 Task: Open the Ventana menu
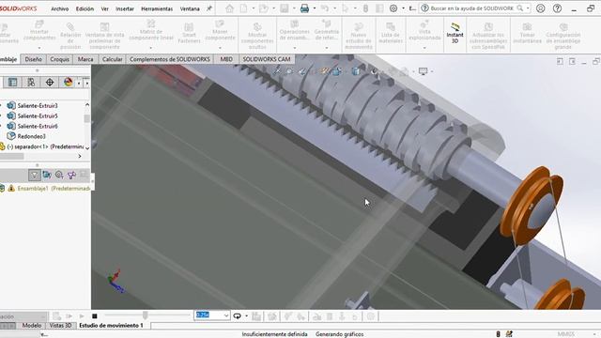coord(190,8)
